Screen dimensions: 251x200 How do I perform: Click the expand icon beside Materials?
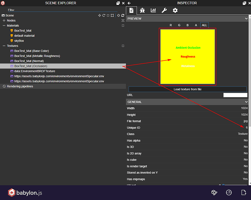[x=123, y=26]
